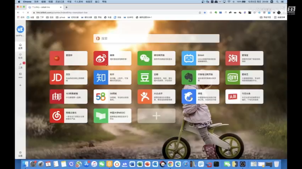Open the Douban (豆) shortcut tile
Screen dimensions: 302x169
tap(156, 77)
